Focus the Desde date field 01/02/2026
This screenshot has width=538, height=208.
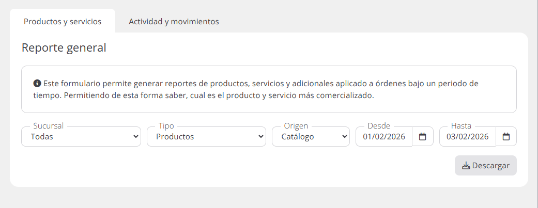point(383,137)
